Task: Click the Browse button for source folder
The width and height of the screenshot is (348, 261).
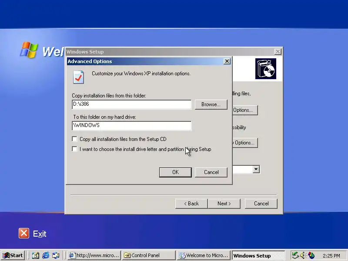Action: [211, 104]
